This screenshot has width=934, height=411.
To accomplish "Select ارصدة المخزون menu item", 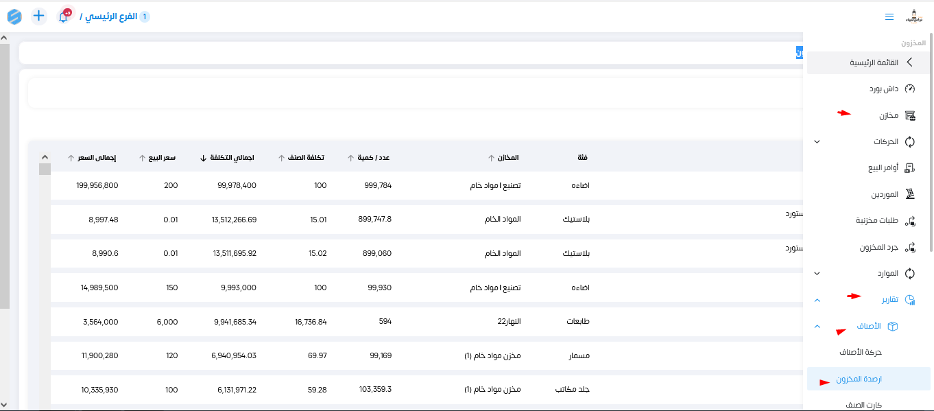I will (859, 379).
